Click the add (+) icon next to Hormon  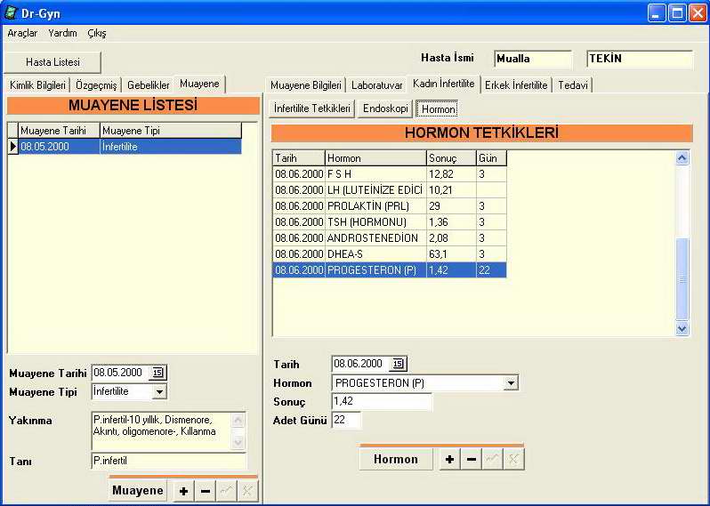coord(450,459)
